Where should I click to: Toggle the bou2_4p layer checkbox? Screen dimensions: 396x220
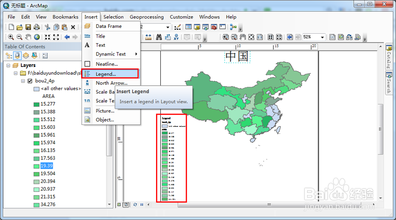click(30, 81)
